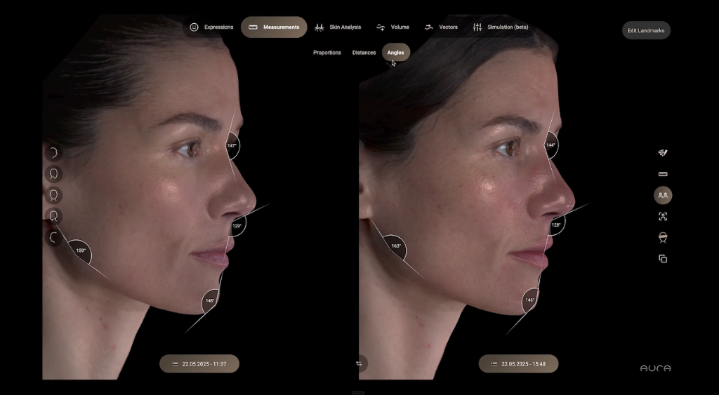Screen dimensions: 719x395
Task: Open the Skin Analysis tab
Action: point(338,27)
